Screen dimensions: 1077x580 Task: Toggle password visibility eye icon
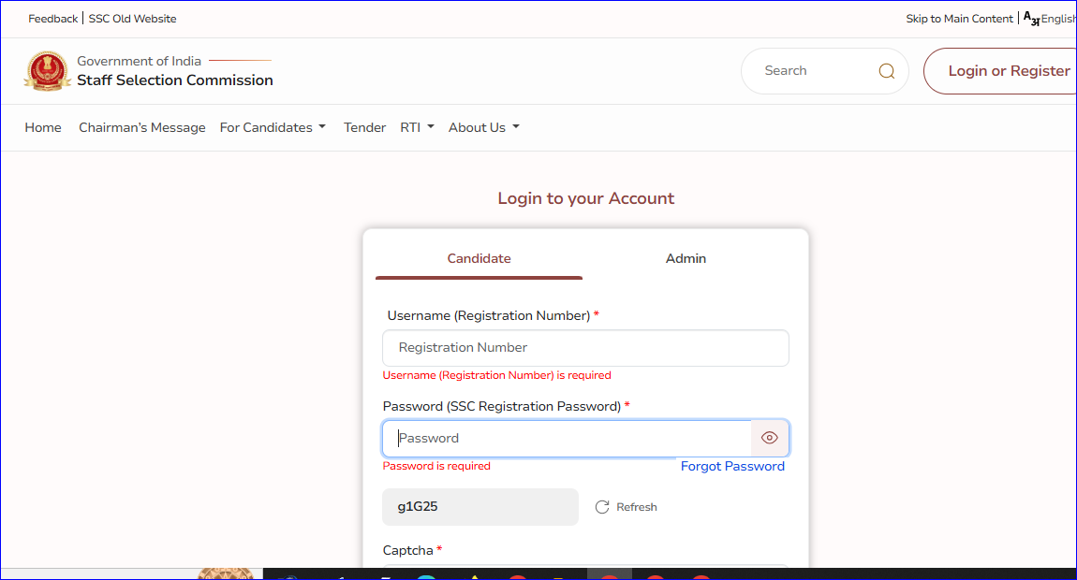tap(770, 438)
